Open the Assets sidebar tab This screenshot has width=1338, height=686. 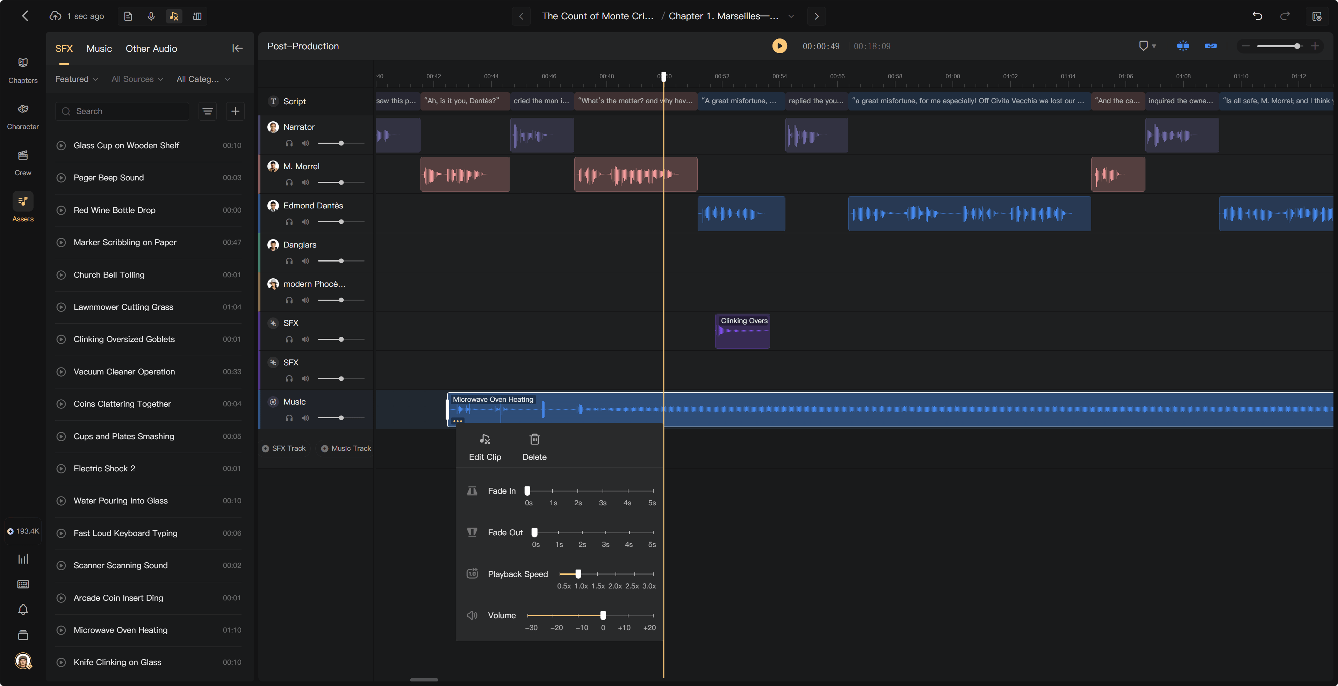click(23, 207)
